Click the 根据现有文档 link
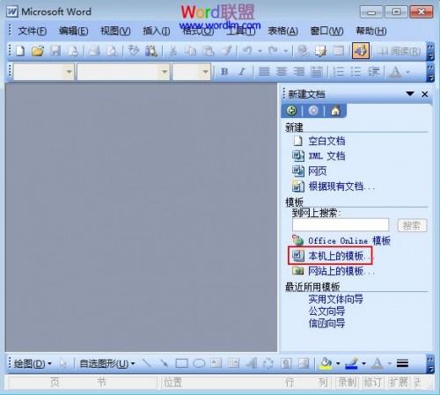This screenshot has height=395, width=440. (x=341, y=187)
